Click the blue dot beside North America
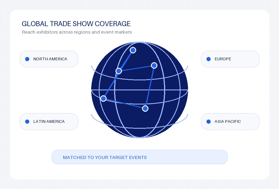Screen dimensions: 279x189 (x=27, y=59)
